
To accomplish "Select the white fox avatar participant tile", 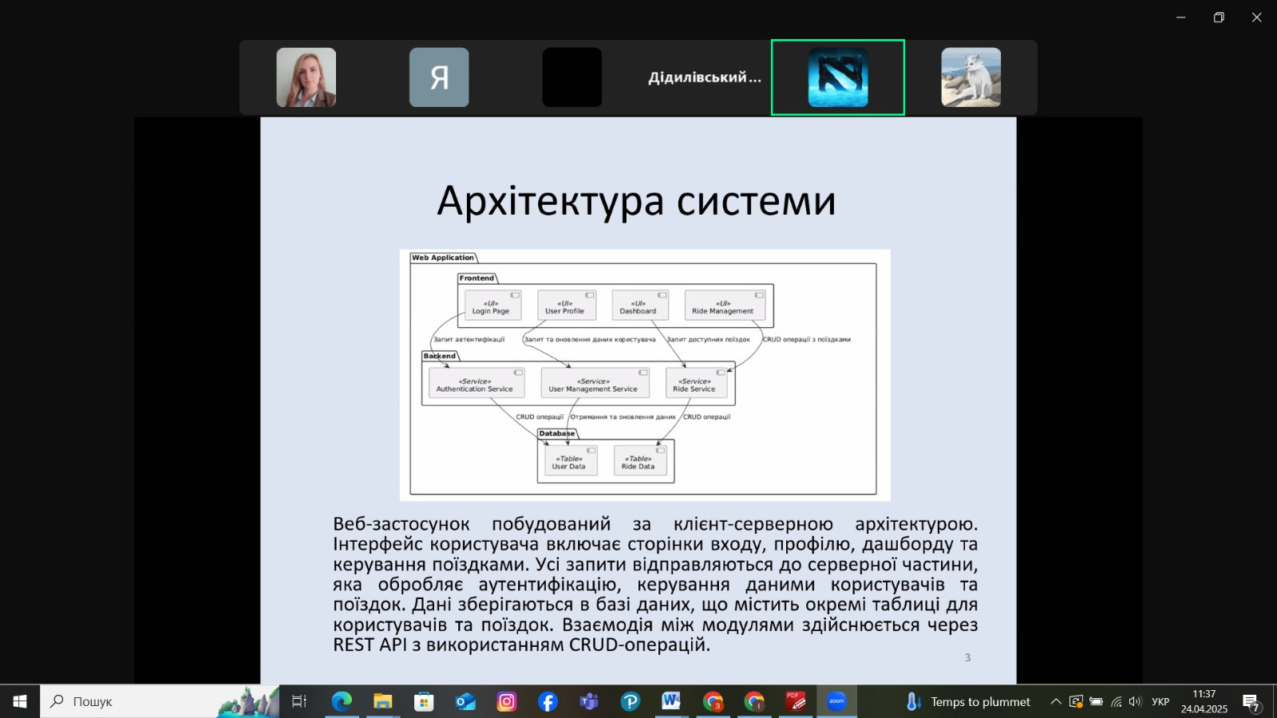I will point(971,77).
